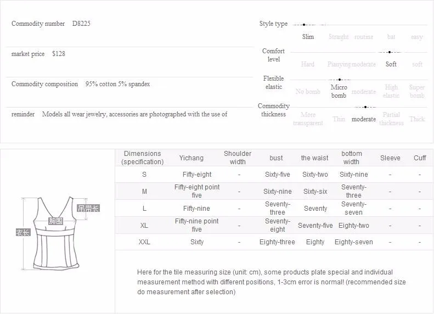Select the waist column header
The width and height of the screenshot is (434, 314).
point(314,158)
